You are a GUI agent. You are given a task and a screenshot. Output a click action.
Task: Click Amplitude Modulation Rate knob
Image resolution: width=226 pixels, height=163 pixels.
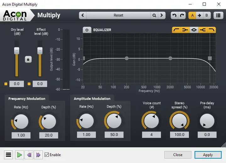[86, 121]
